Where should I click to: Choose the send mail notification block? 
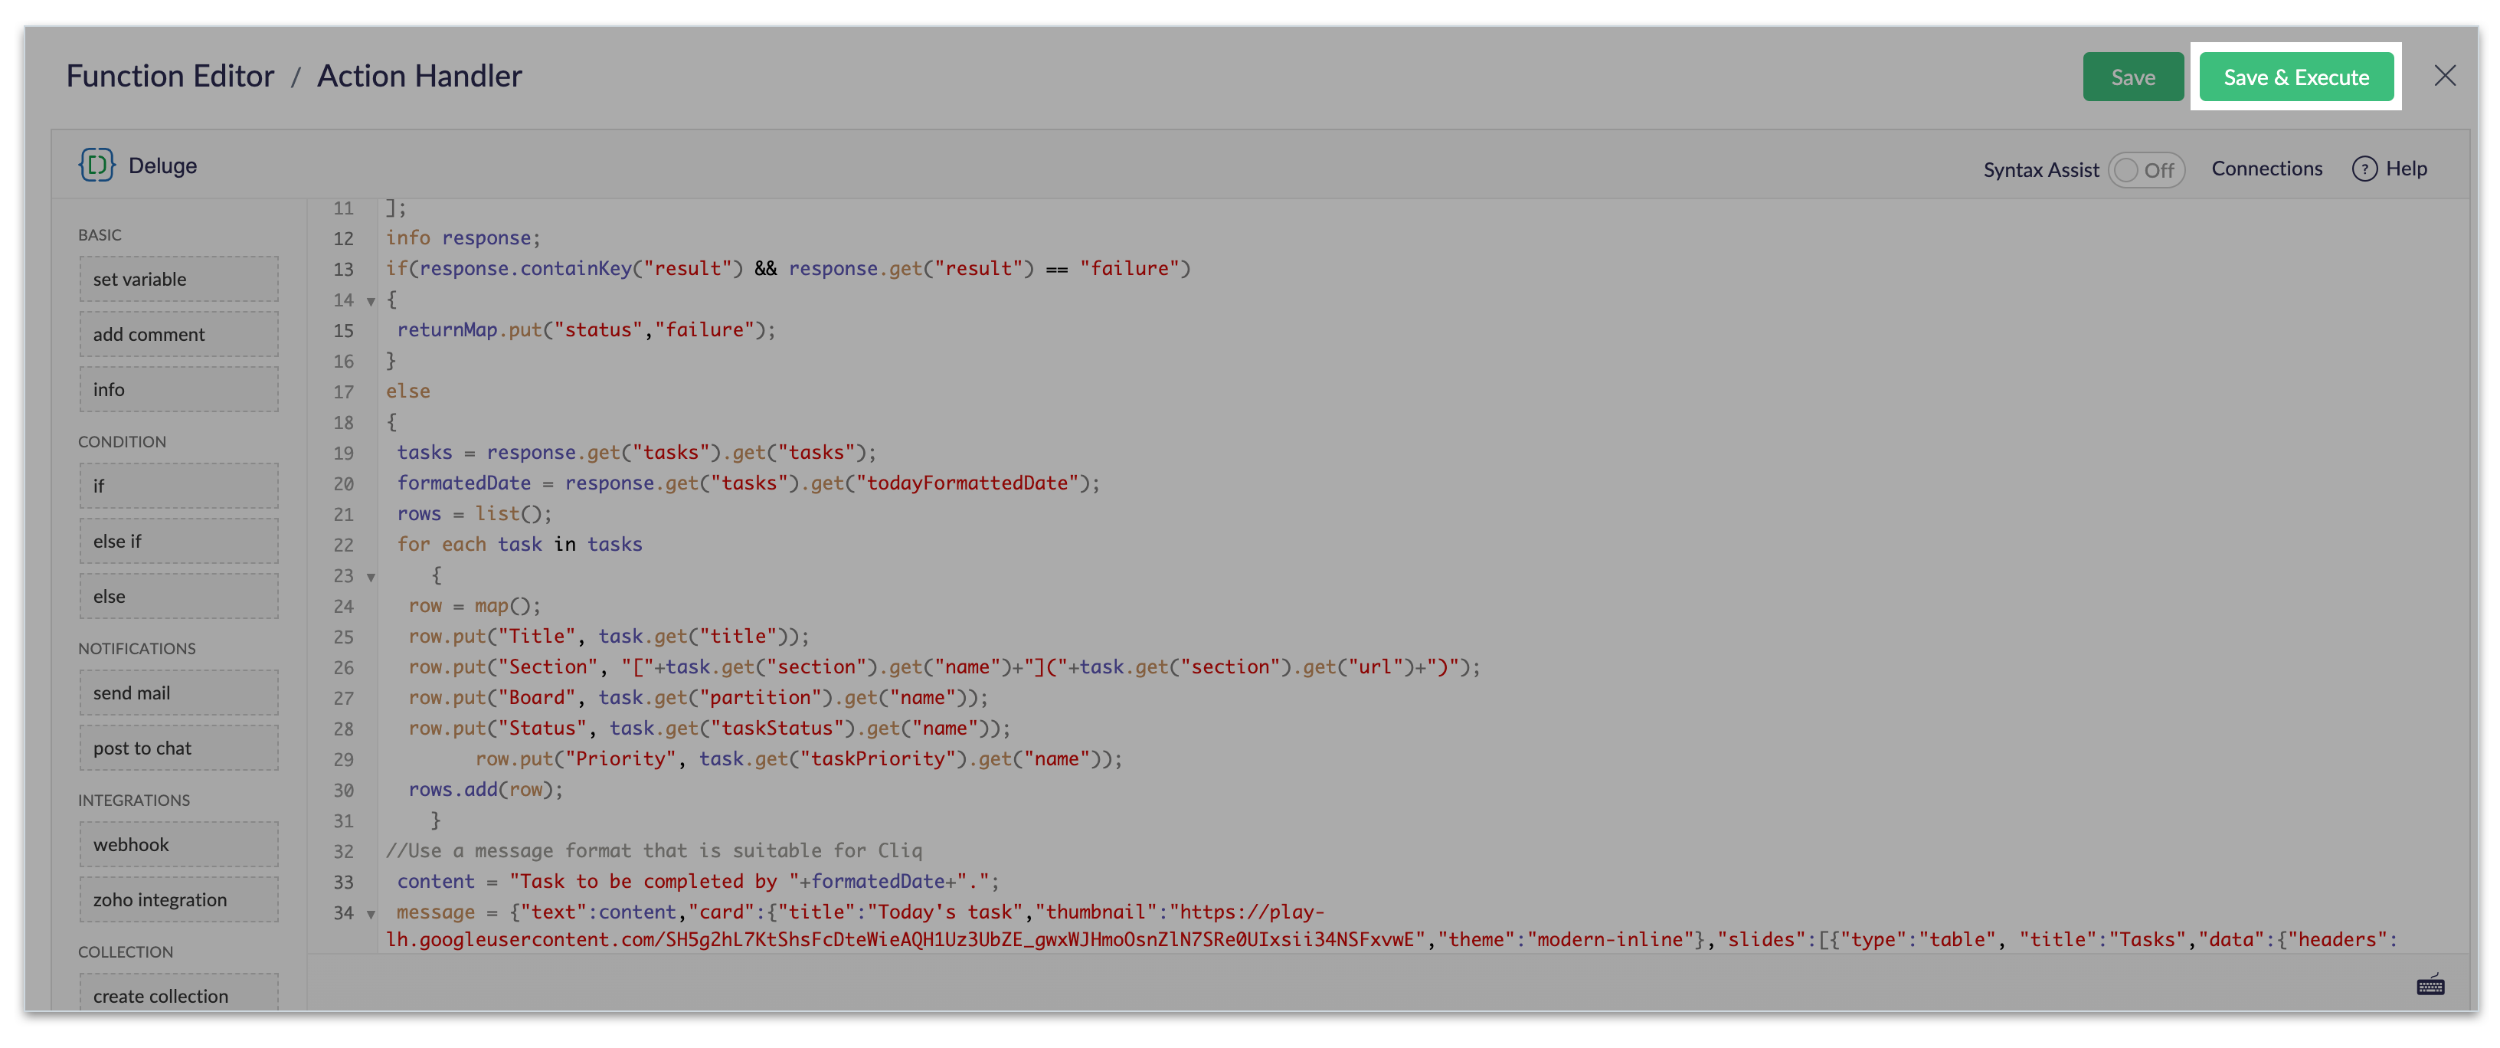click(x=178, y=693)
